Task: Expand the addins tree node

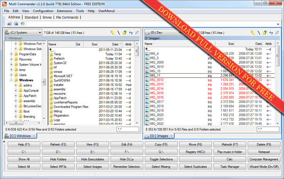Action: [x=16, y=85]
